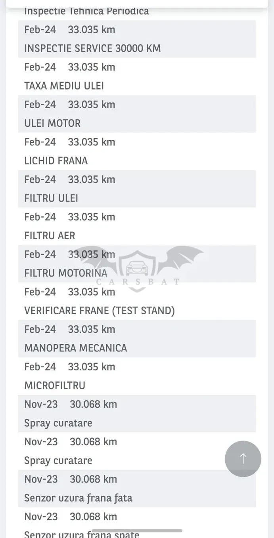Click the second Spray curatare row
Viewport: 274px width, 538px height.
coord(137,451)
